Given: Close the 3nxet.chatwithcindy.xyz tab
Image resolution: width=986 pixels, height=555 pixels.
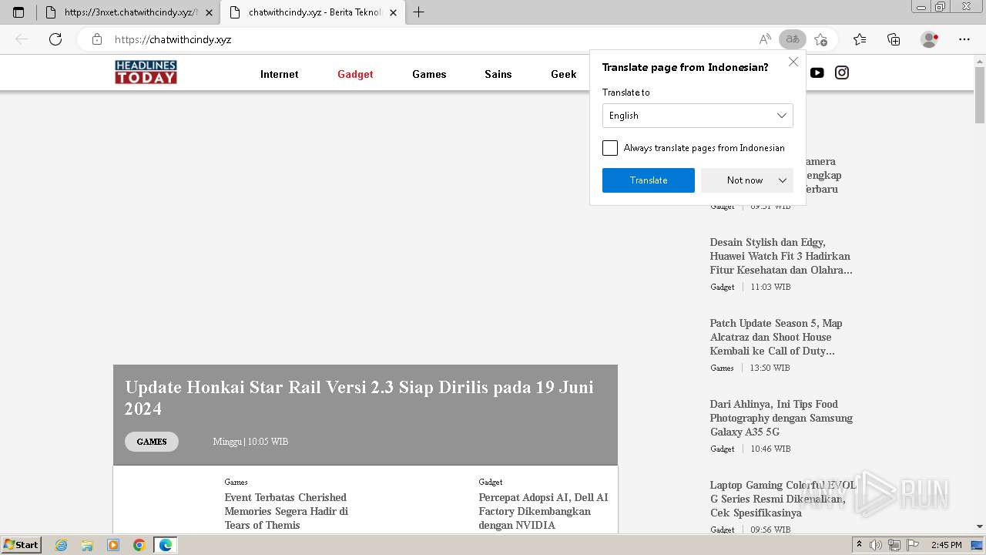Looking at the screenshot, I should [209, 12].
